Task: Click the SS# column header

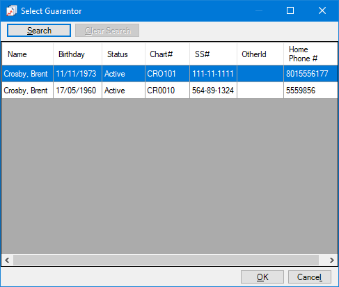Action: point(213,54)
